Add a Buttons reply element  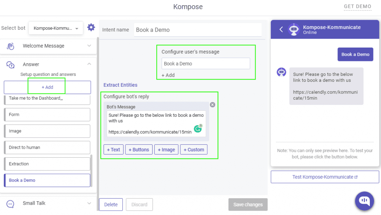(139, 150)
